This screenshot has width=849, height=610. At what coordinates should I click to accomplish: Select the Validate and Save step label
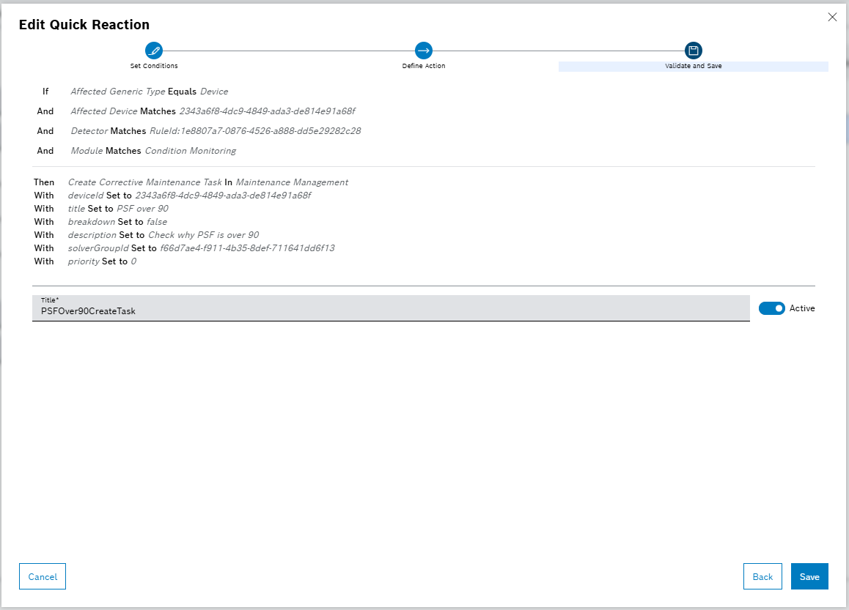point(693,65)
